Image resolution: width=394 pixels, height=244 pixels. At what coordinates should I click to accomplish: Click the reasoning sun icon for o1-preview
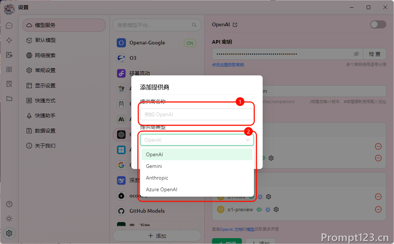click(x=268, y=209)
